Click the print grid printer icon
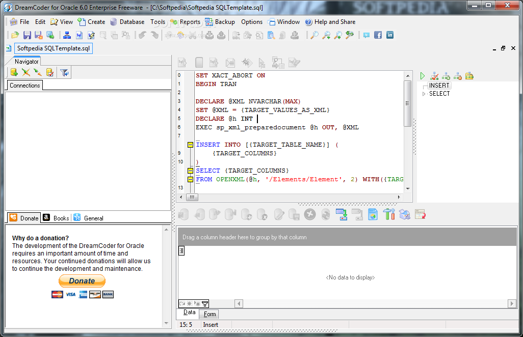The height and width of the screenshot is (337, 523). (x=405, y=214)
